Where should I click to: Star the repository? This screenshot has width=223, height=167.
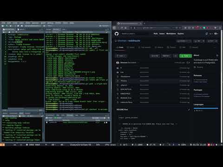[199, 41]
